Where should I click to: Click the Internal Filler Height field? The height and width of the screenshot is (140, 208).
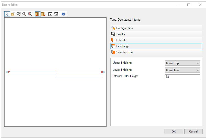(x=183, y=77)
